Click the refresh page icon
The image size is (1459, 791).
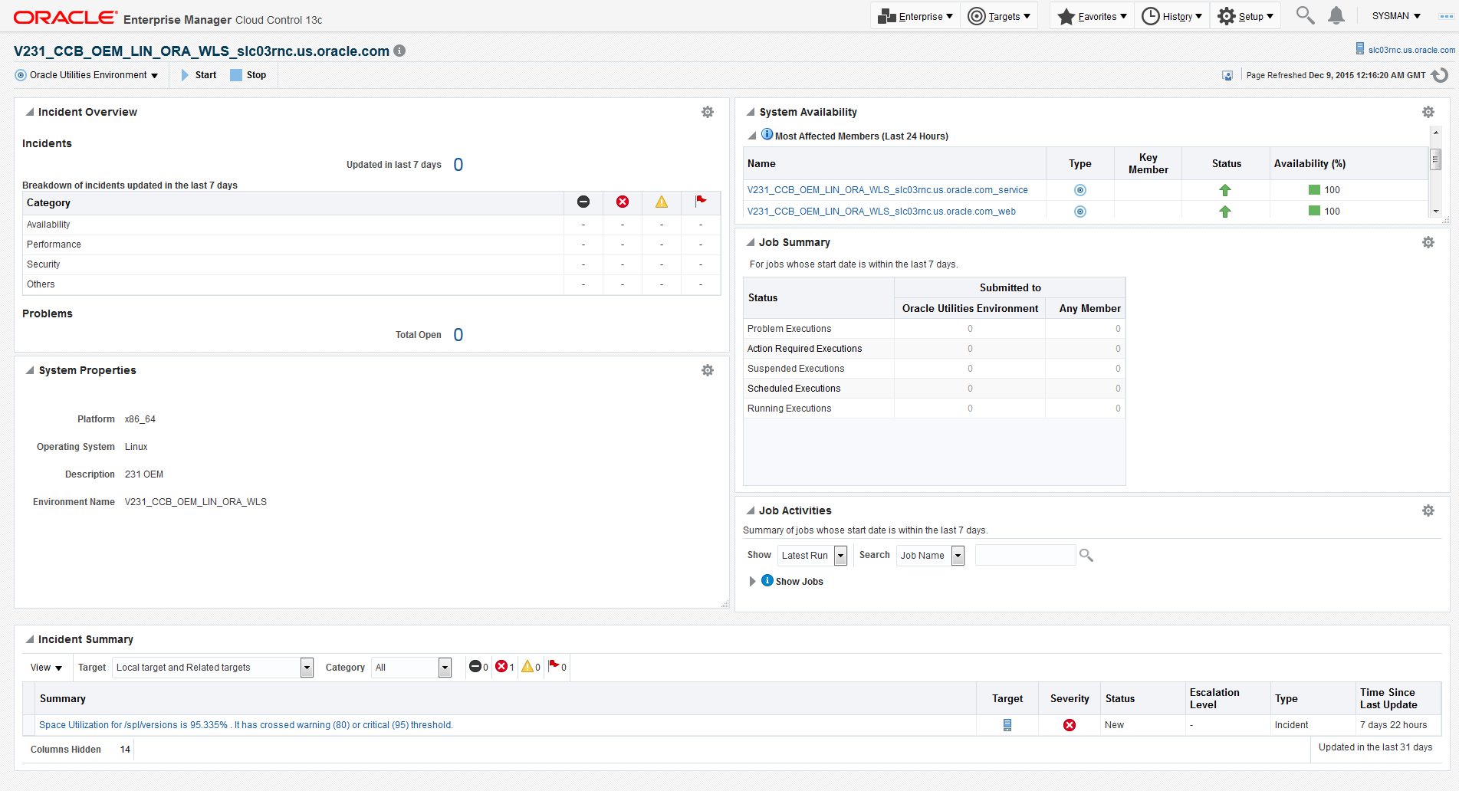[1440, 75]
